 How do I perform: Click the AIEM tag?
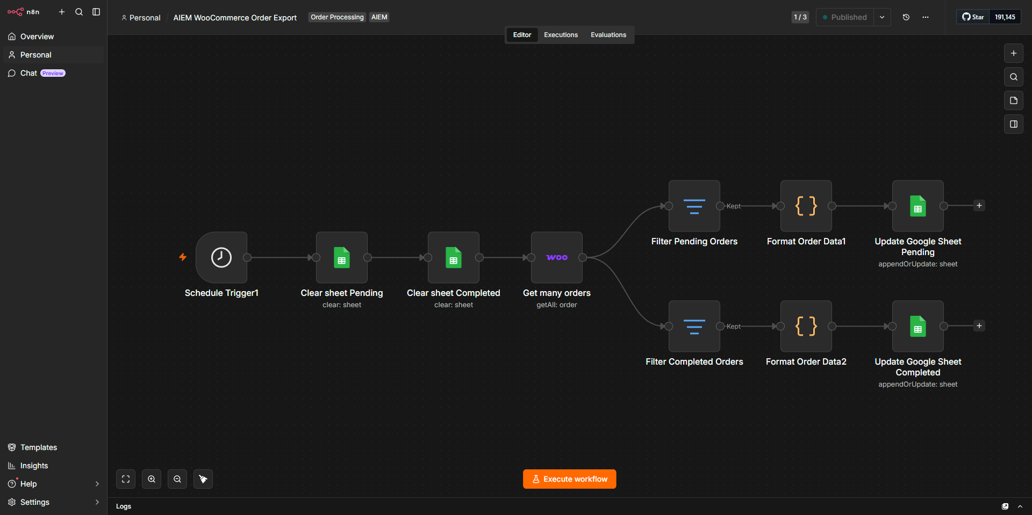(x=379, y=17)
